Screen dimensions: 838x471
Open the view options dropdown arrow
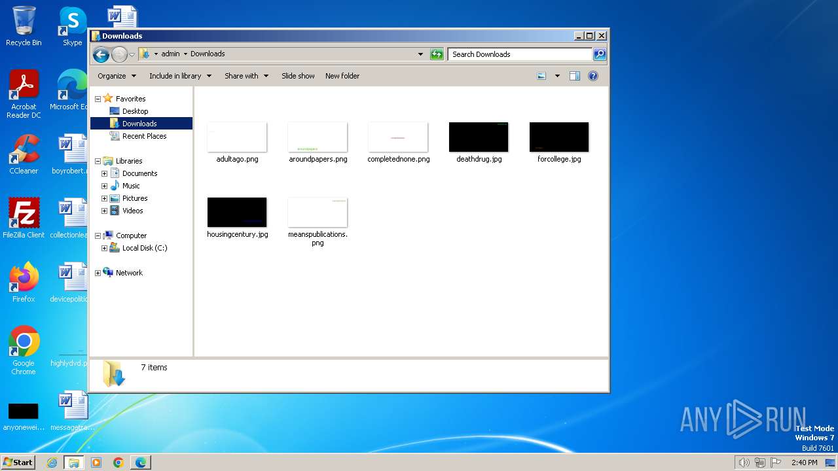pyautogui.click(x=557, y=76)
